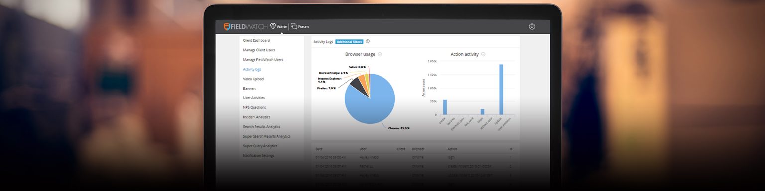Screen dimensions: 765x191
Task: Click the '500k' y-axis label
Action: [x=433, y=101]
